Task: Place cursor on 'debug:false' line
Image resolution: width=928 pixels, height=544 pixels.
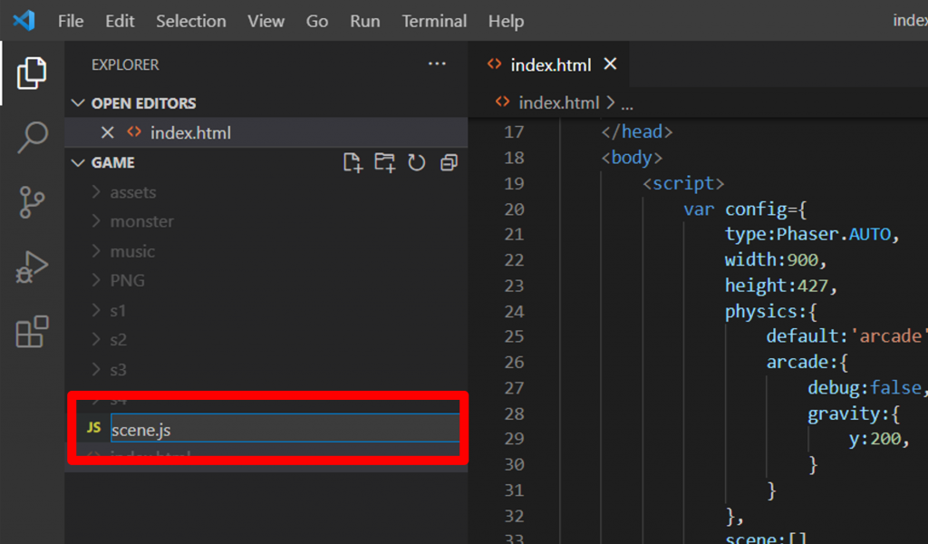Action: (x=867, y=388)
